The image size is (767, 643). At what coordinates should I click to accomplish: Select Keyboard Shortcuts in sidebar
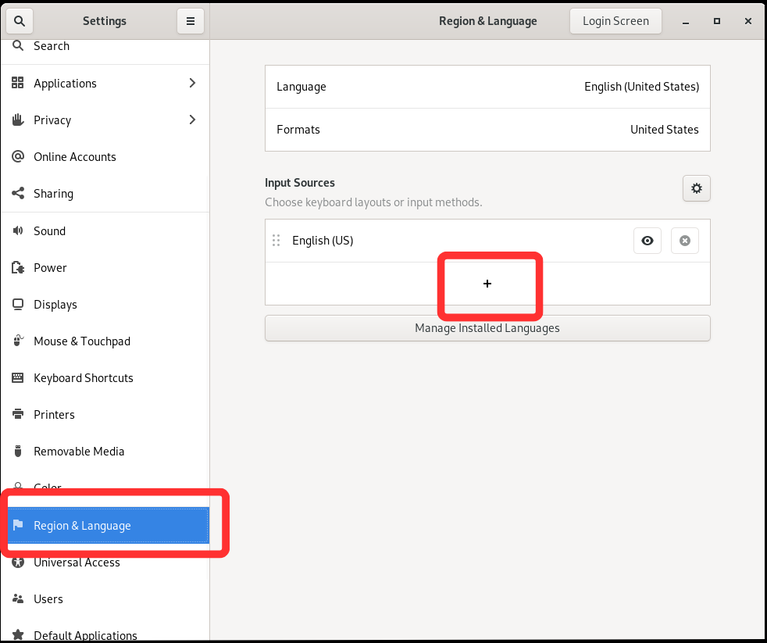(84, 378)
